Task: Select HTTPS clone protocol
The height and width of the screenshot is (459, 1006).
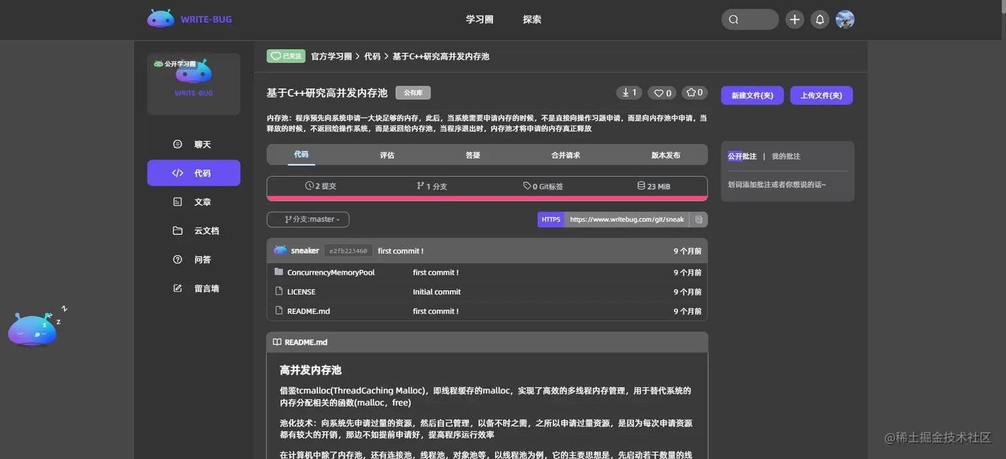Action: coord(551,219)
